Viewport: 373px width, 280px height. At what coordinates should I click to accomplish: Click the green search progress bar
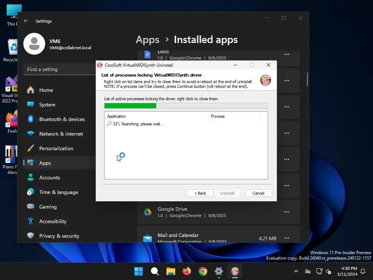(x=186, y=105)
